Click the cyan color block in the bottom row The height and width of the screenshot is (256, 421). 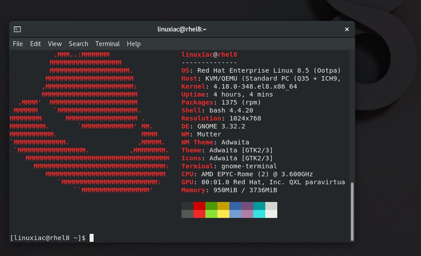pyautogui.click(x=259, y=214)
